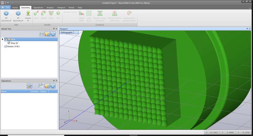Click the tools icon in Operations panel

[x=29, y=86]
